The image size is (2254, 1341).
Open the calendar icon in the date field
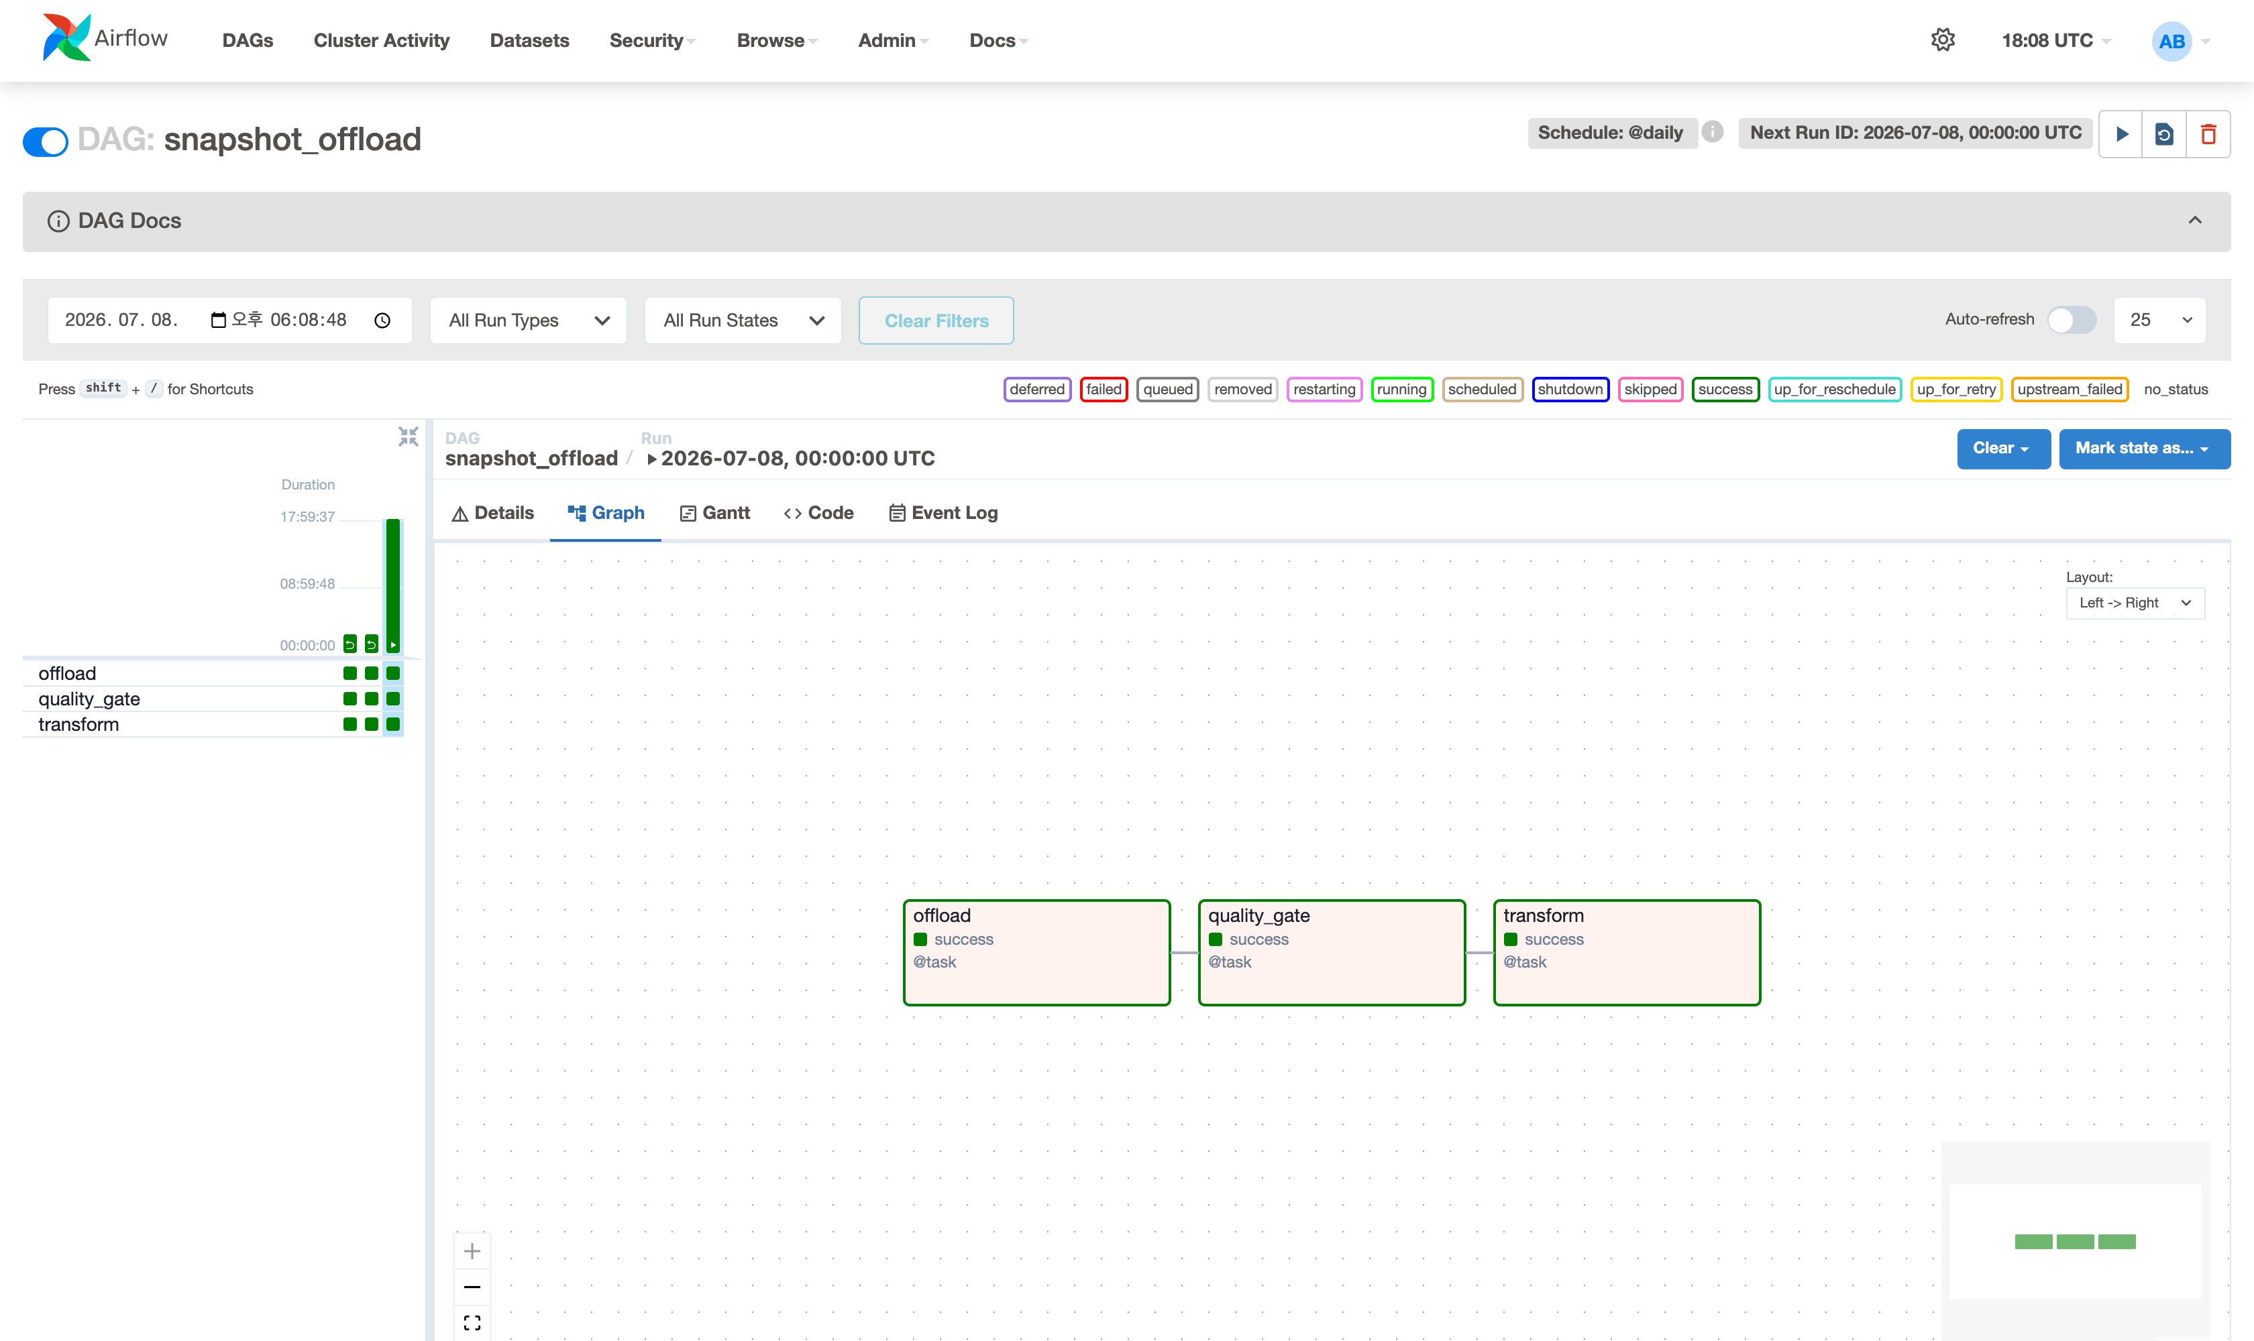tap(218, 320)
